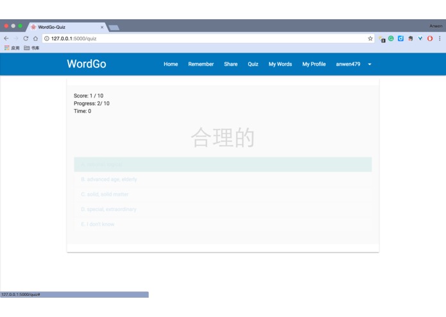
Task: Open a new tab with the tab button
Action: click(114, 28)
